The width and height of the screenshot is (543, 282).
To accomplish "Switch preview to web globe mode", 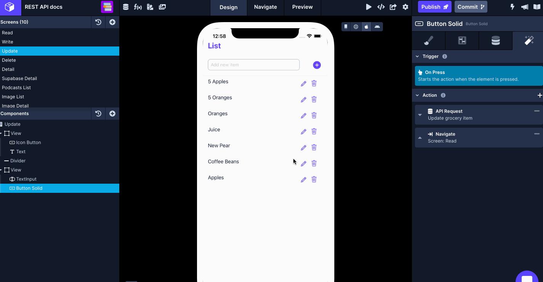I will click(356, 27).
